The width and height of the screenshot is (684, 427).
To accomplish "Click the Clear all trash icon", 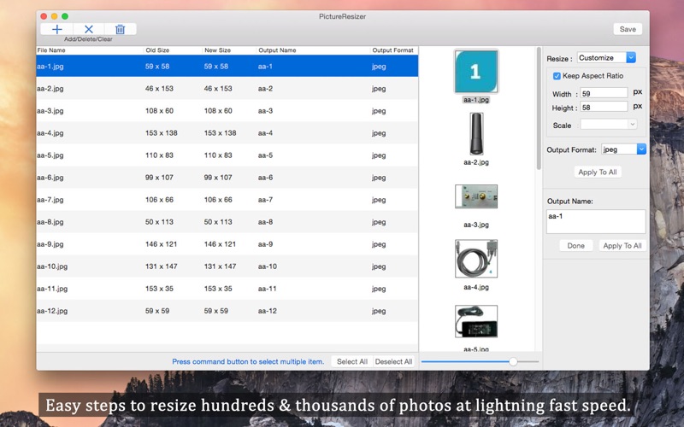I will tap(120, 29).
